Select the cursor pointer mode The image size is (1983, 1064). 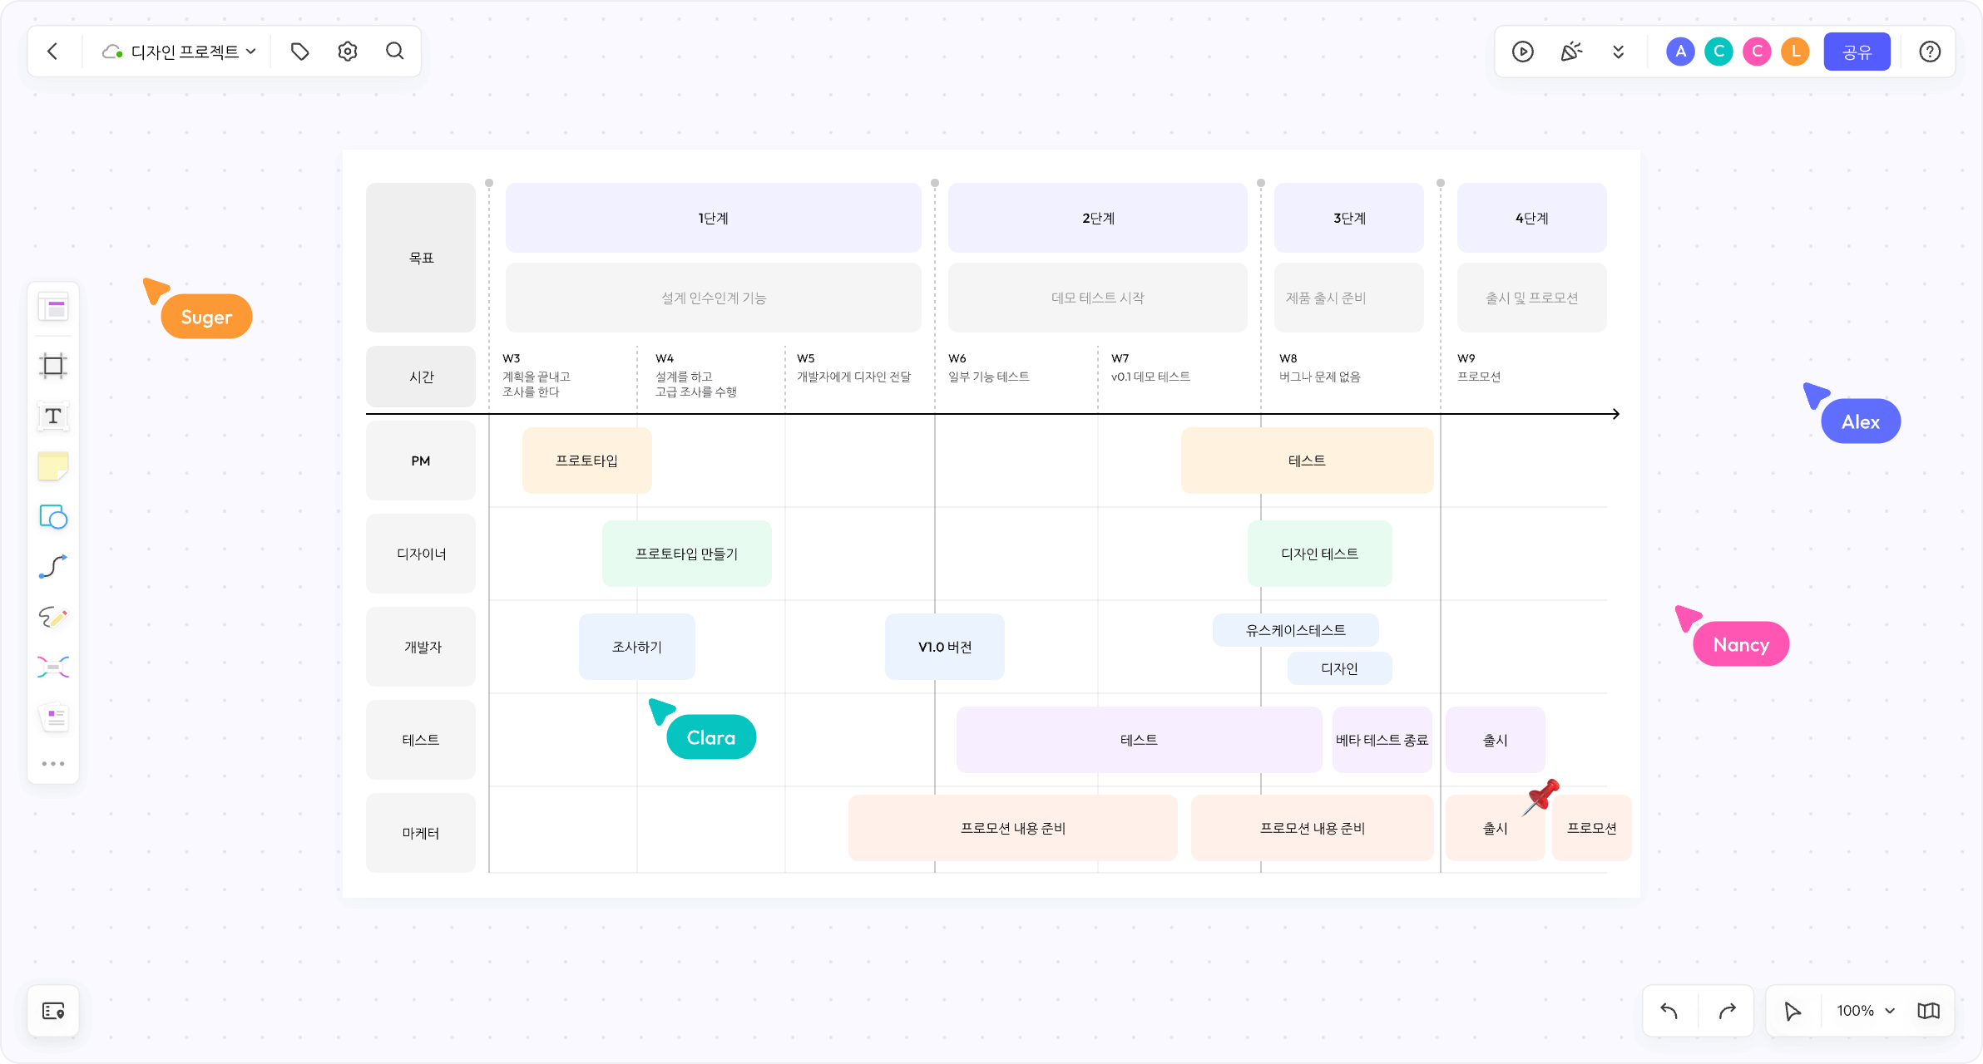tap(1793, 1011)
